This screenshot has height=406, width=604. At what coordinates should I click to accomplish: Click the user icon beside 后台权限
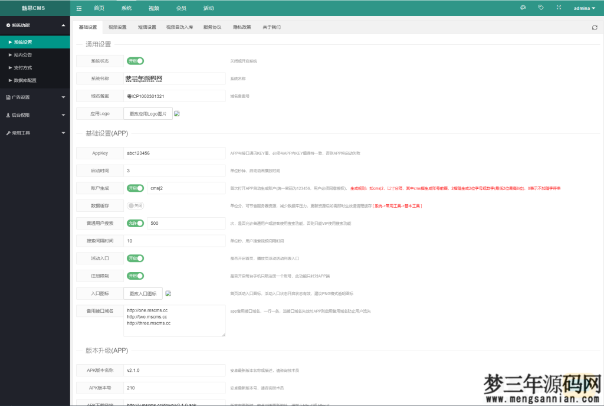tap(9, 114)
